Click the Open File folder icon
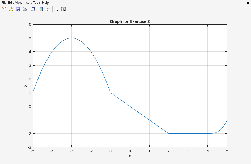 [x=11, y=9]
